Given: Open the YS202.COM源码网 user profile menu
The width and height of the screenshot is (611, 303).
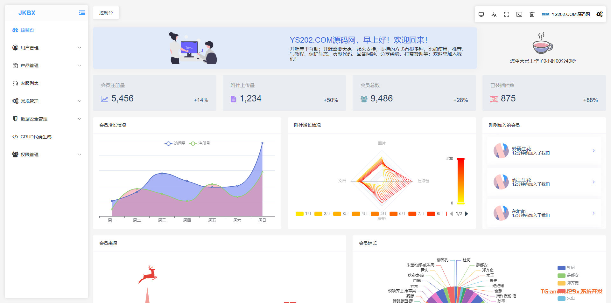Looking at the screenshot, I should pyautogui.click(x=566, y=14).
